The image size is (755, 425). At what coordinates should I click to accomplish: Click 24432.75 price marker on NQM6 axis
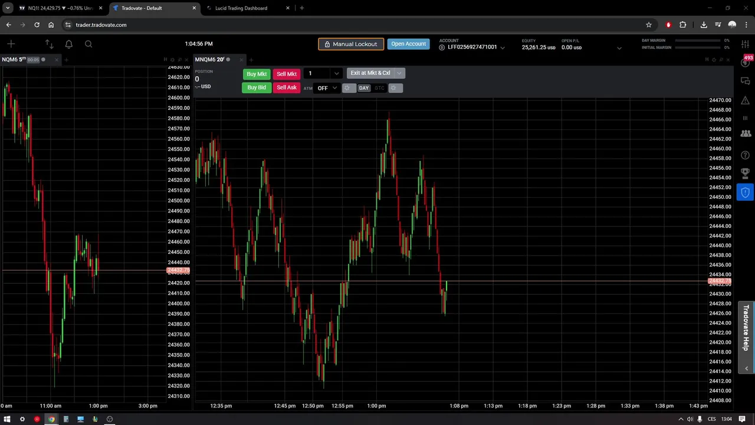pos(178,270)
